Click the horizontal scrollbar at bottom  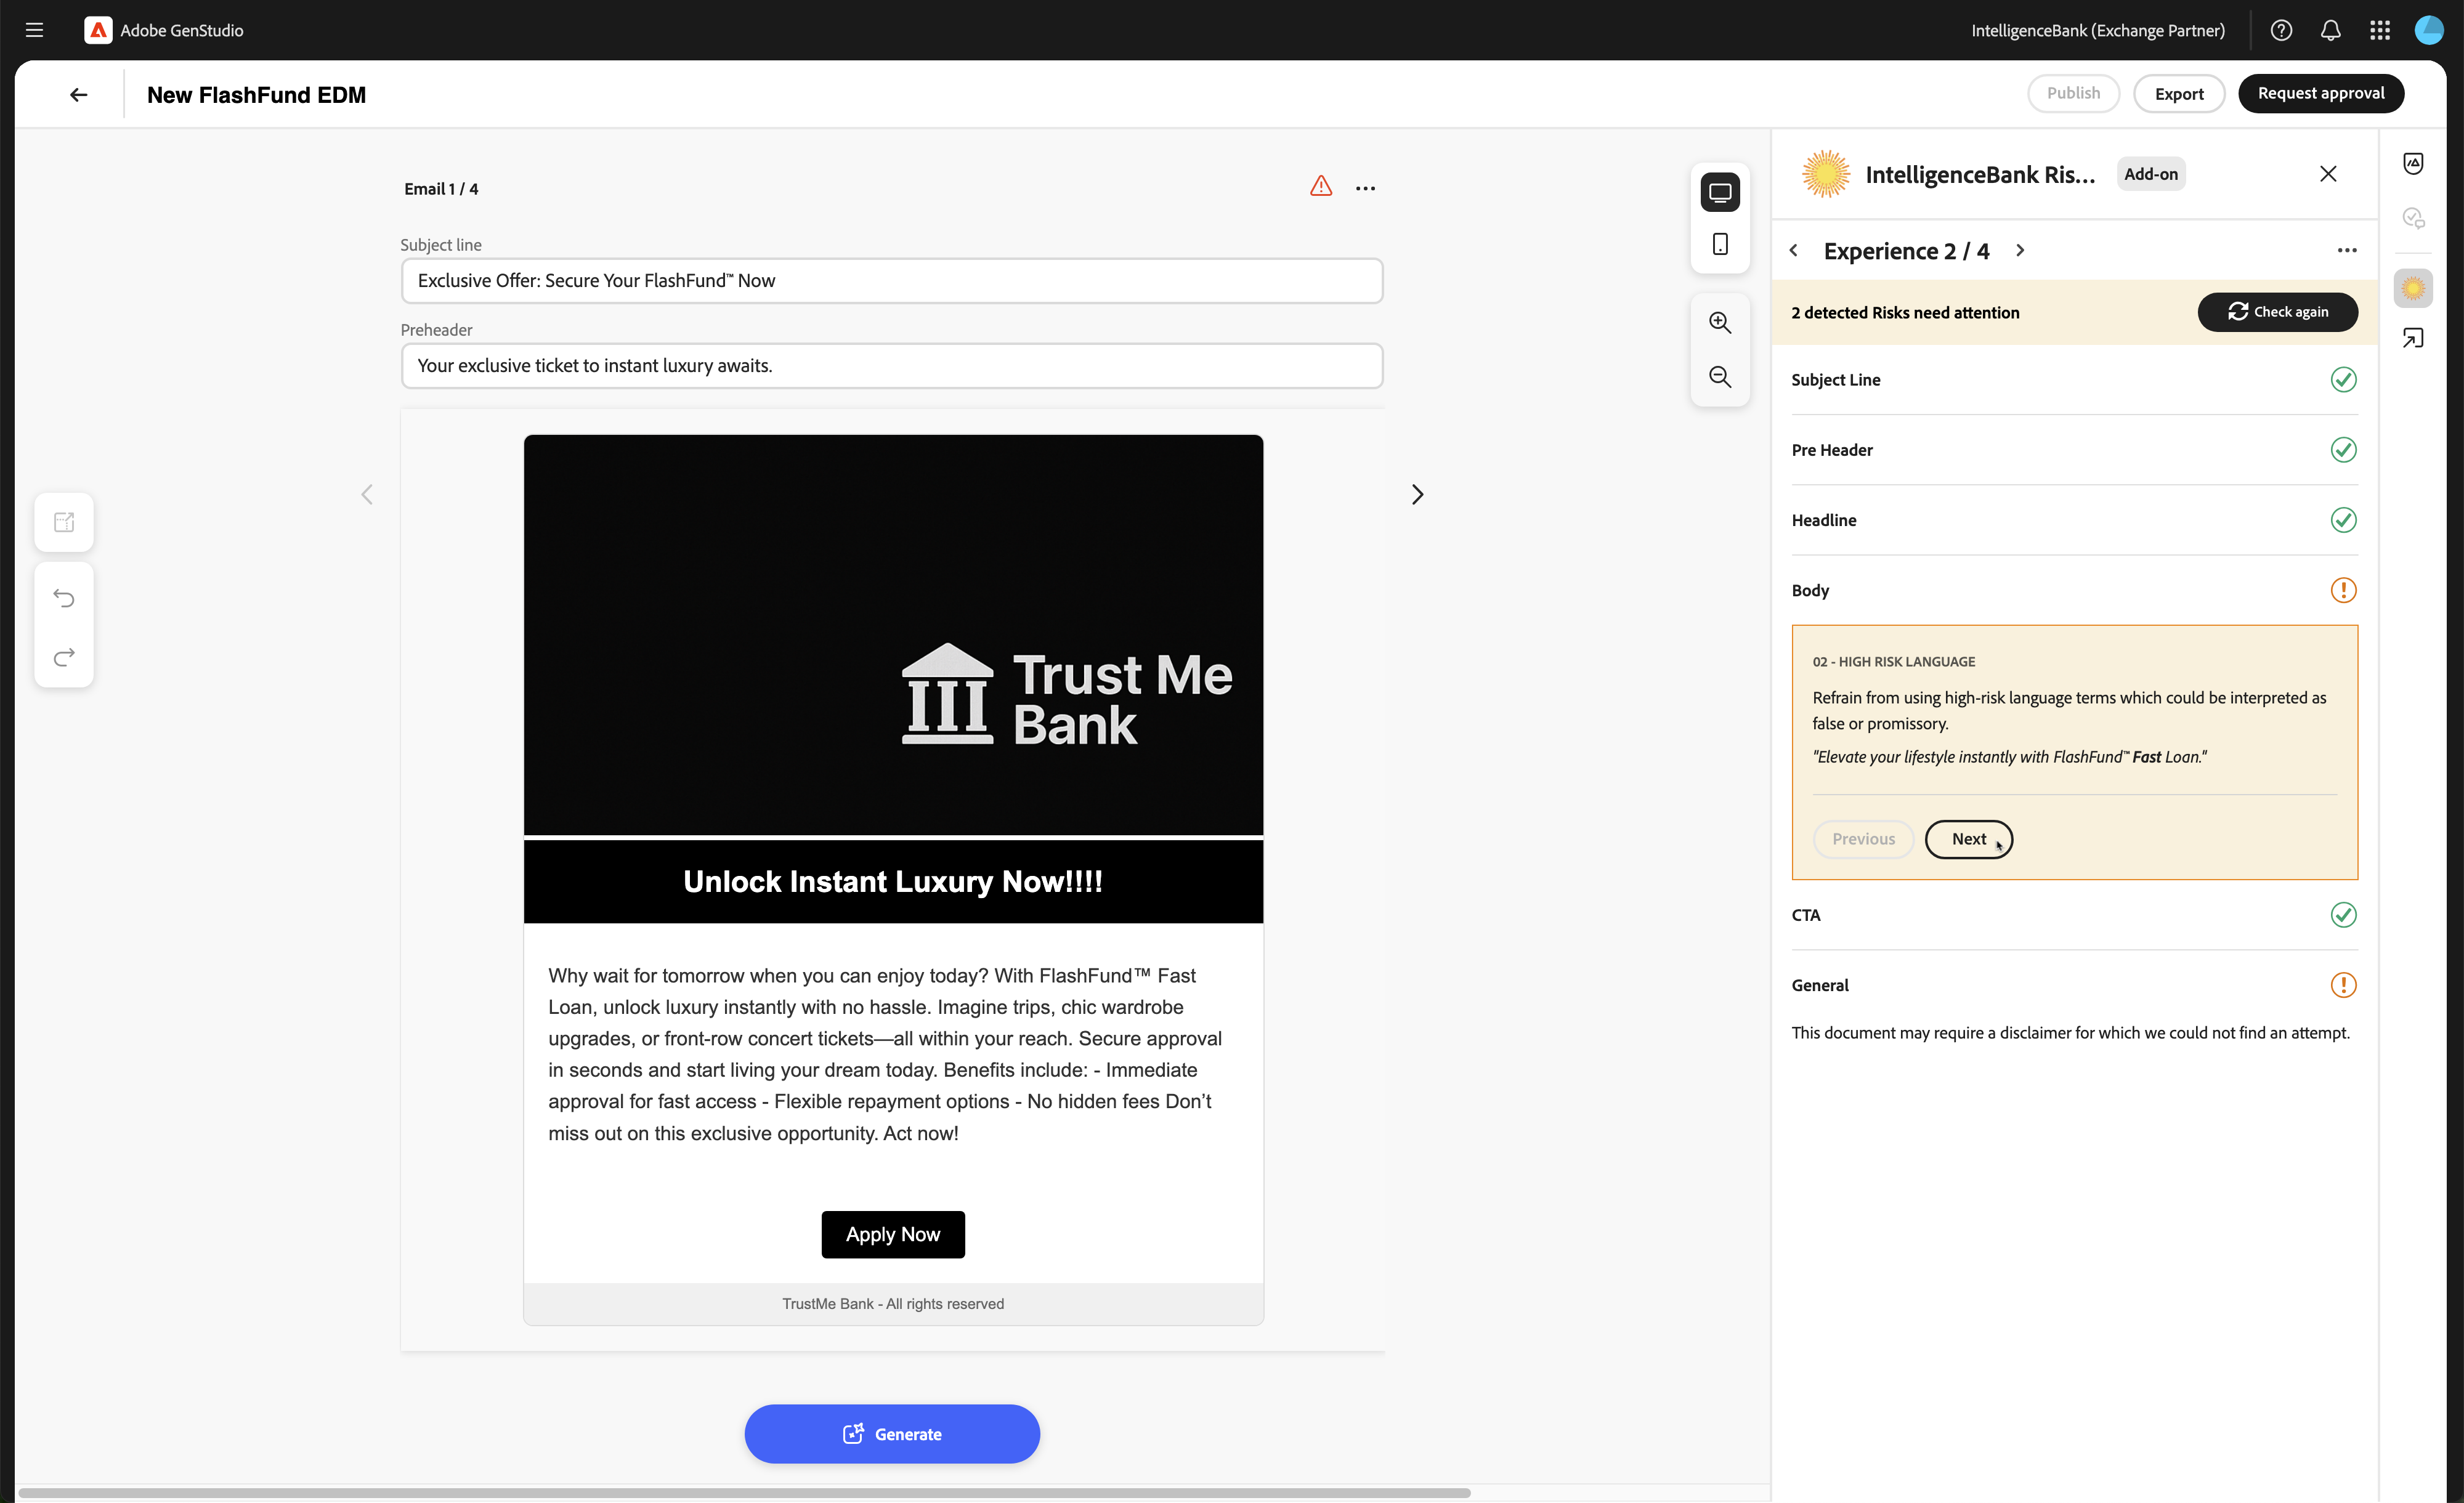coord(744,1492)
